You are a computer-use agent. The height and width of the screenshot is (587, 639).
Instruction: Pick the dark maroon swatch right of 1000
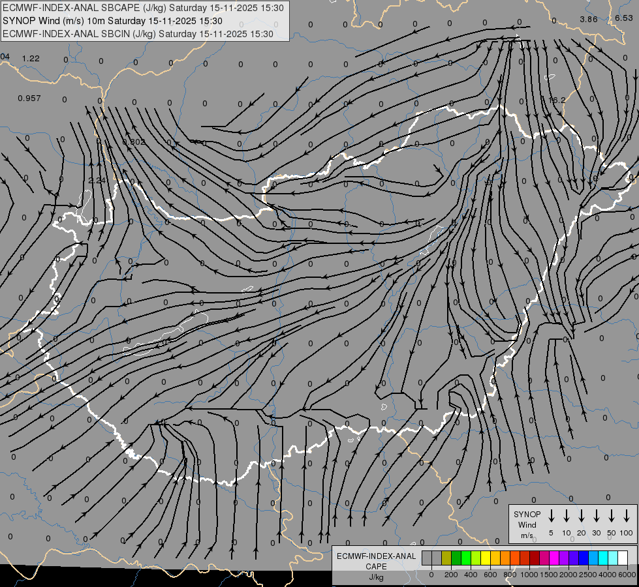535,558
